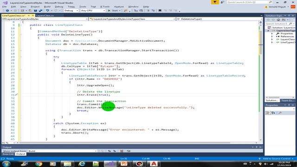This screenshot has width=297, height=167.
Task: Open the Debug menu
Action: point(59,6)
